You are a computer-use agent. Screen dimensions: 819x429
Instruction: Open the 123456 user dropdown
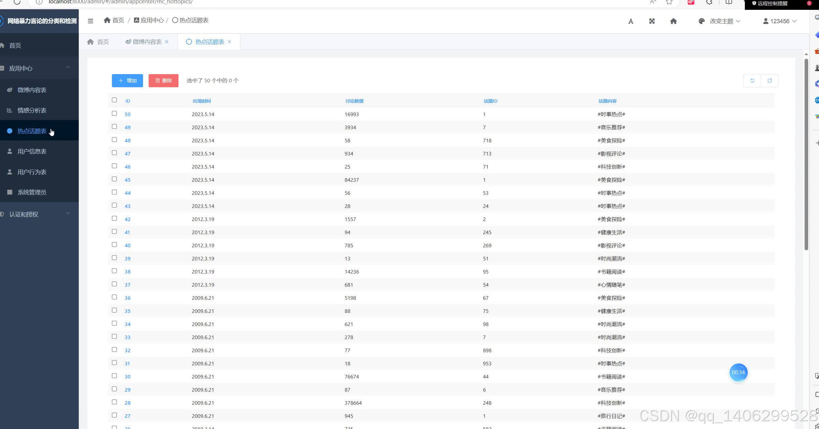pos(780,21)
